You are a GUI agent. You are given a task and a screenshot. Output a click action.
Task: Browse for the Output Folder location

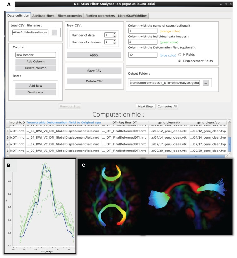pos(205,83)
